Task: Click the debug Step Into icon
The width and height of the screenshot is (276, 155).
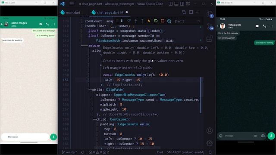Action: point(135,21)
